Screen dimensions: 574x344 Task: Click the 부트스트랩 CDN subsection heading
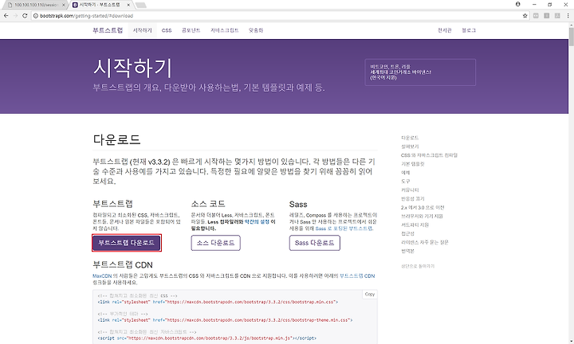tap(123, 265)
